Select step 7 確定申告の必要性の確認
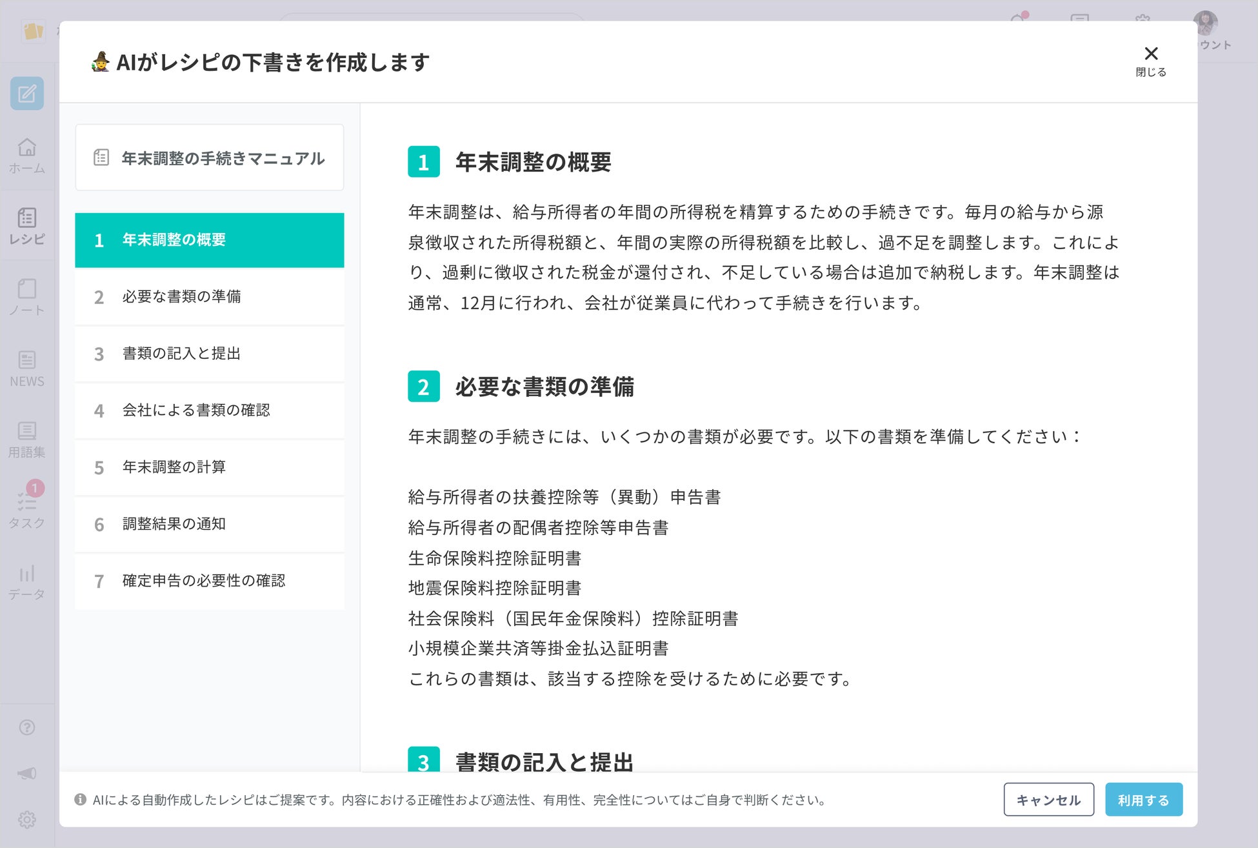The height and width of the screenshot is (848, 1258). 209,581
